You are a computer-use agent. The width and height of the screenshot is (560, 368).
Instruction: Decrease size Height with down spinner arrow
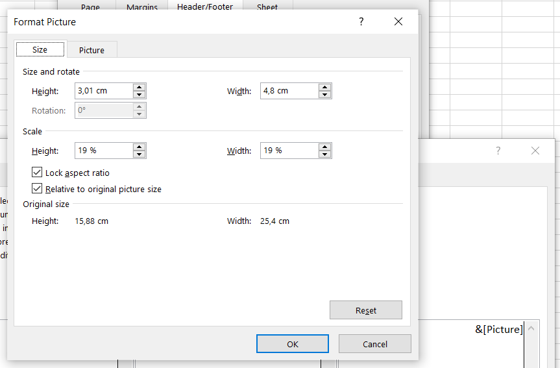click(x=139, y=95)
